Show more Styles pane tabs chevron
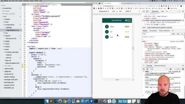The width and height of the screenshot is (185, 104). [x=173, y=31]
